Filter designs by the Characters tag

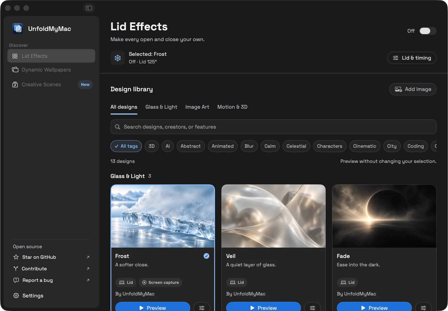click(330, 146)
